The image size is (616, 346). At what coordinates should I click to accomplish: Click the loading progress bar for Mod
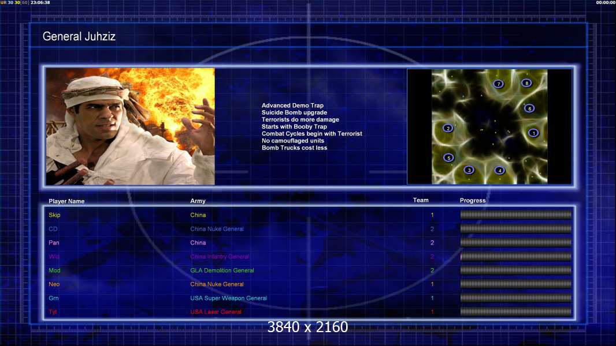click(516, 270)
